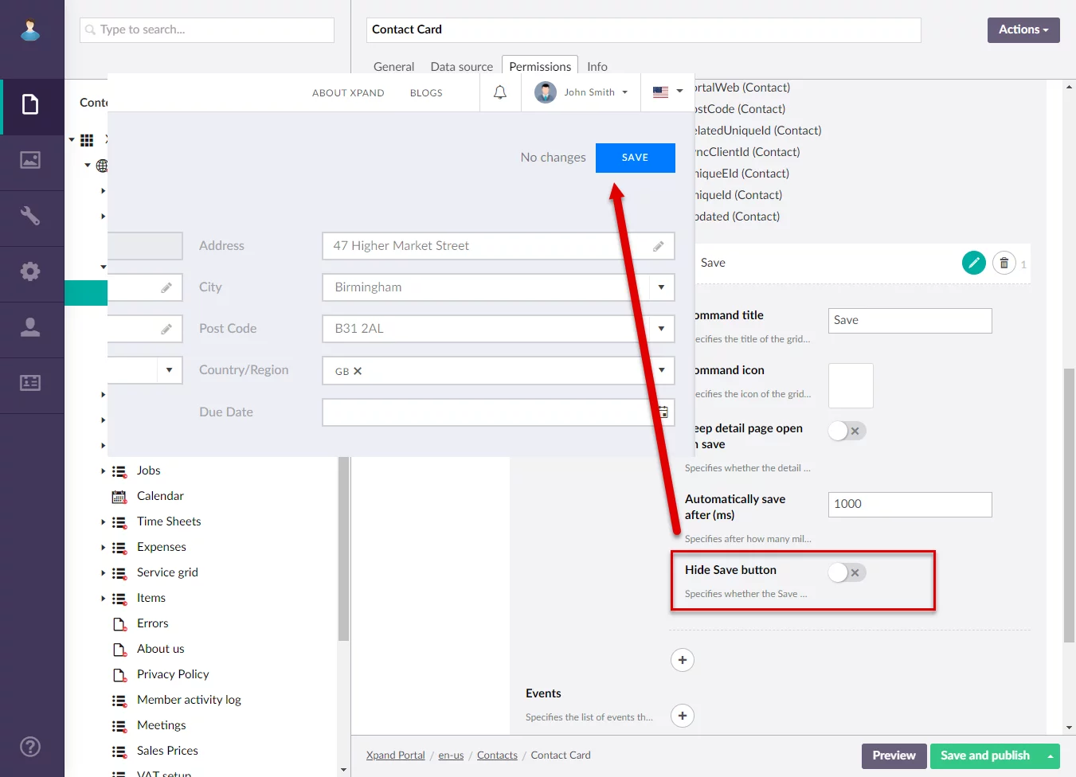Toggle Keep detail page open on save
The height and width of the screenshot is (777, 1076).
[x=847, y=431]
